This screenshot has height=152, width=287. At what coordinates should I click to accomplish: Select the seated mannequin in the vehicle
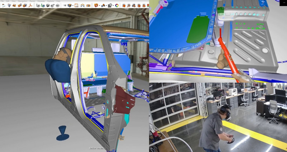coord(59,66)
